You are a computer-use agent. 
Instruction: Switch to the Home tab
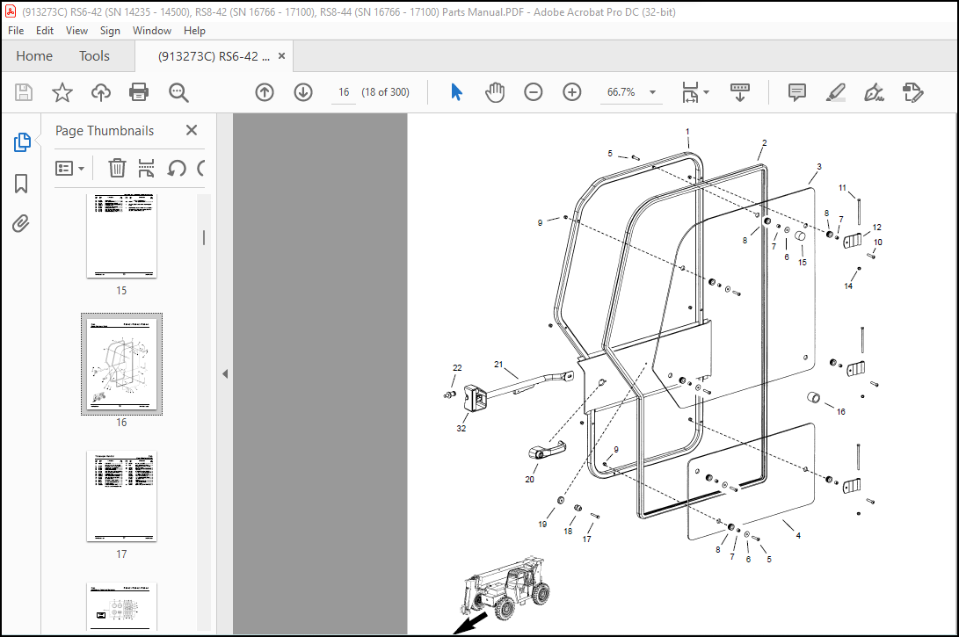tap(34, 56)
